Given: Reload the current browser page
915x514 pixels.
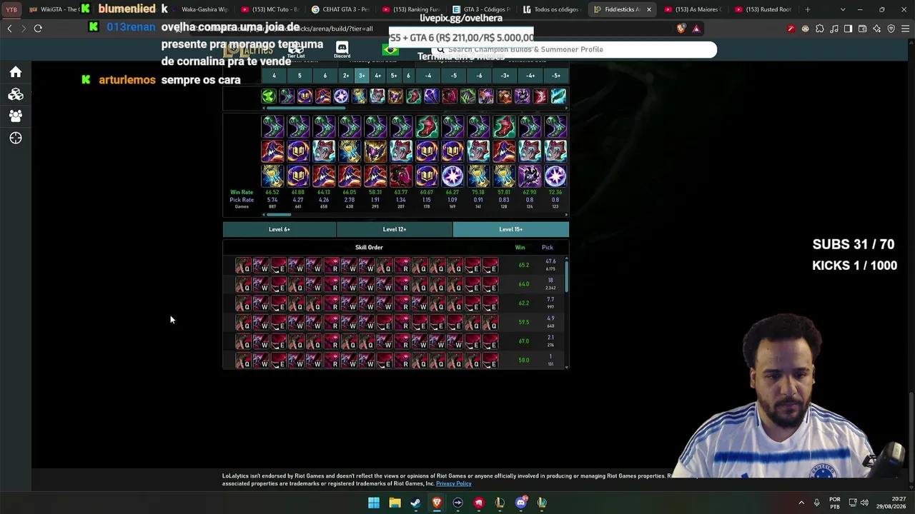Looking at the screenshot, I should tap(38, 29).
